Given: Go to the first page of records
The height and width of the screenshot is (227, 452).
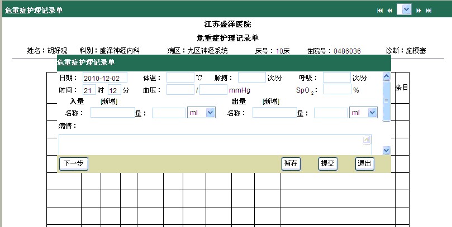Looking at the screenshot, I should pos(380,11).
